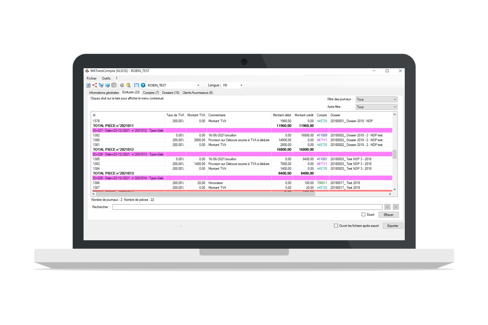Switch to the Comptes (7) tab
Viewport: 488px width, 325px height.
(151, 93)
